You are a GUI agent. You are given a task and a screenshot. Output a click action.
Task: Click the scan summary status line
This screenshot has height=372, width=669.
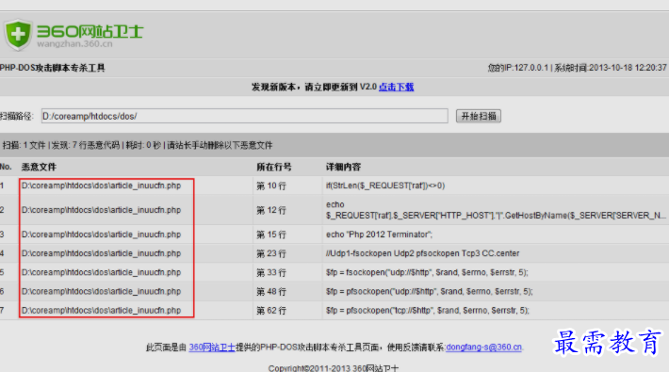tap(138, 145)
